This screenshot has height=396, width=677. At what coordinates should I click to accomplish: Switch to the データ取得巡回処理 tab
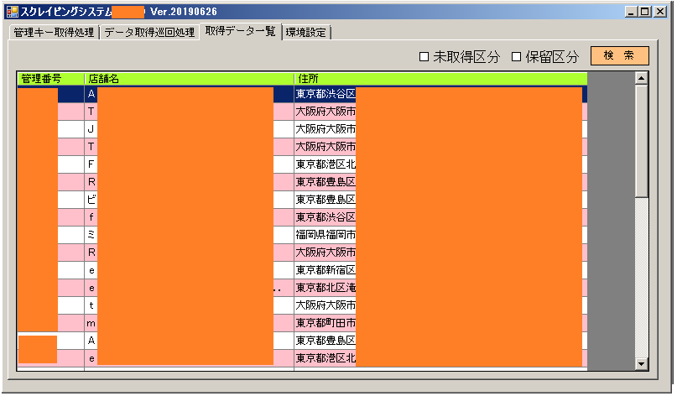(149, 33)
